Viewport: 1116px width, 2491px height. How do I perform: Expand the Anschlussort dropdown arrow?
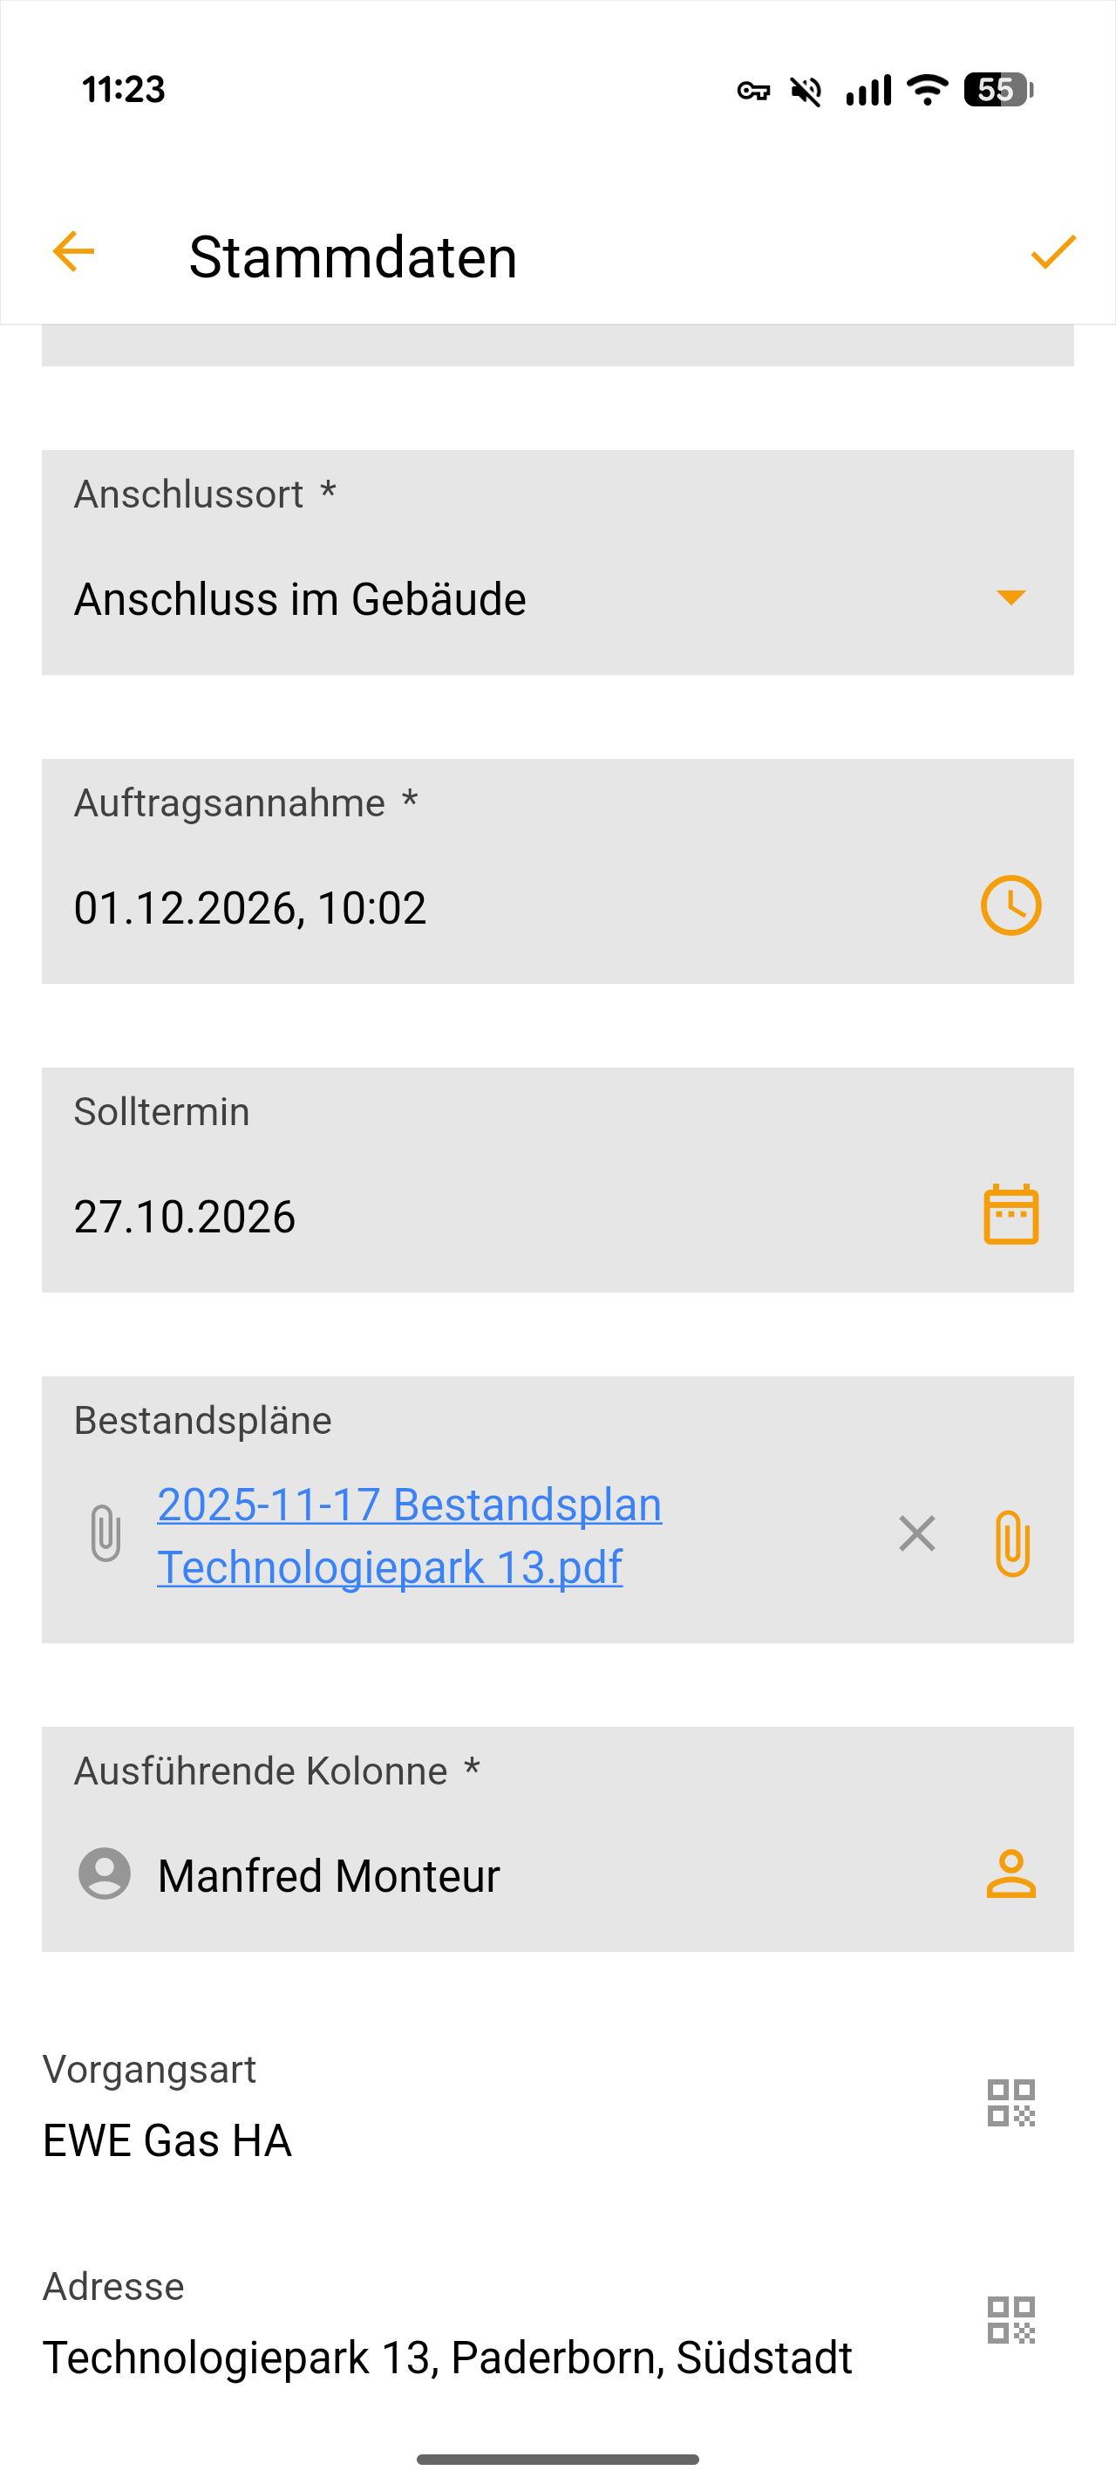coord(1011,597)
